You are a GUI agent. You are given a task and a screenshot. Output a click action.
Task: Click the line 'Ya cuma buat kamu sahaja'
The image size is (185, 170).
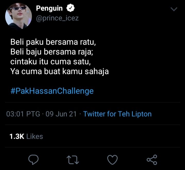(59, 71)
